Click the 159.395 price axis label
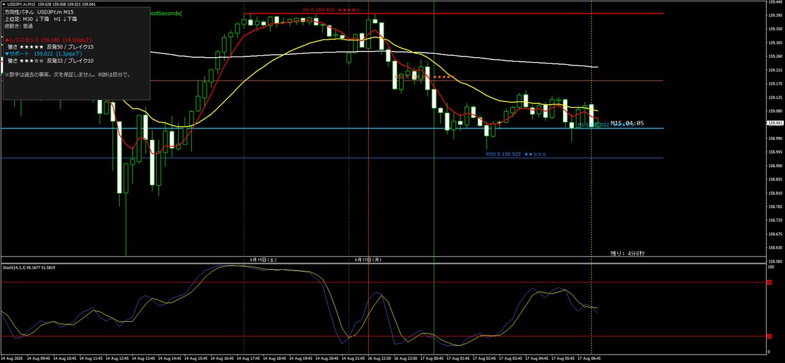 click(x=775, y=15)
